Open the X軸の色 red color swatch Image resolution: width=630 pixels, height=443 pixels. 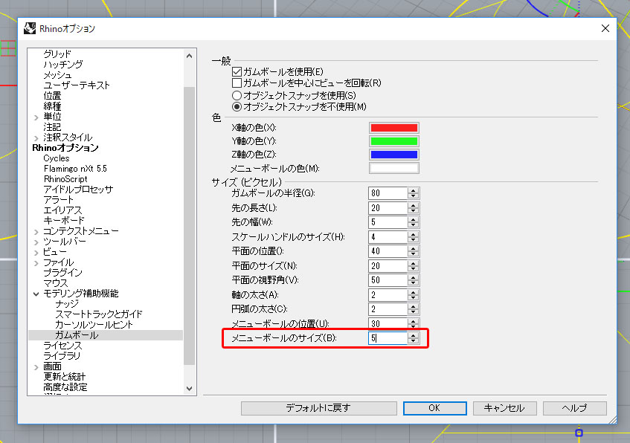[393, 128]
